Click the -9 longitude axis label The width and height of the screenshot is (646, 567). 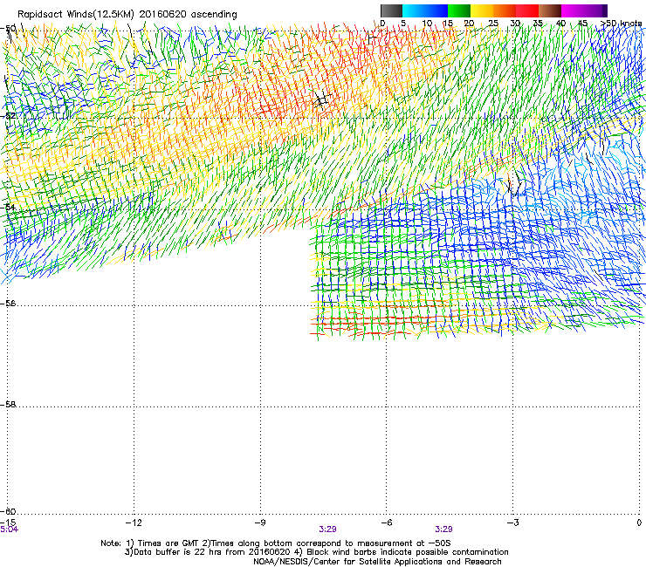point(260,523)
